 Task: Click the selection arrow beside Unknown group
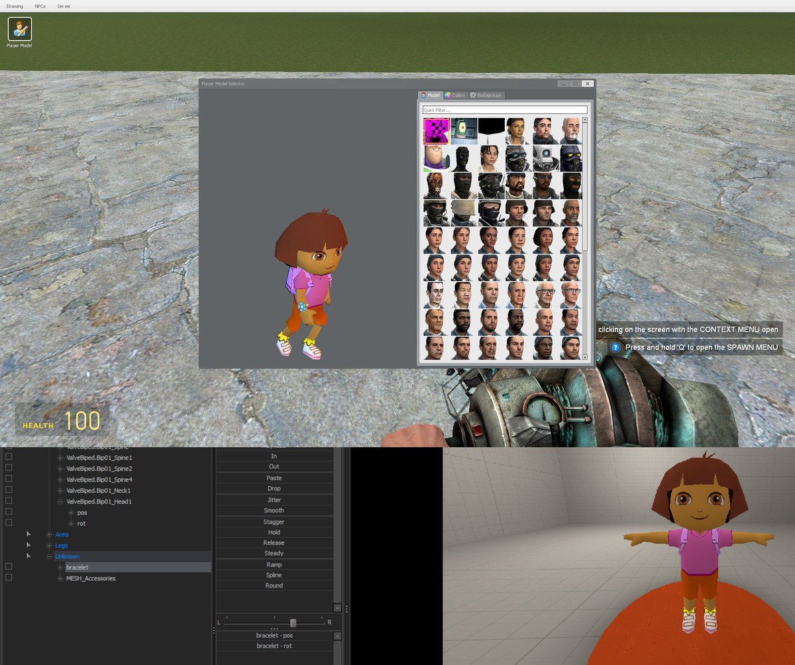(x=28, y=556)
